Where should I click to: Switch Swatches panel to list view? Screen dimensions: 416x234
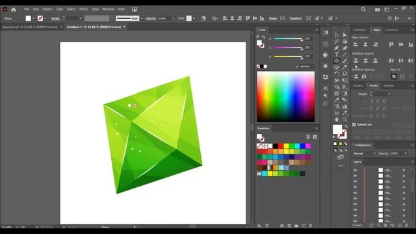(x=308, y=137)
